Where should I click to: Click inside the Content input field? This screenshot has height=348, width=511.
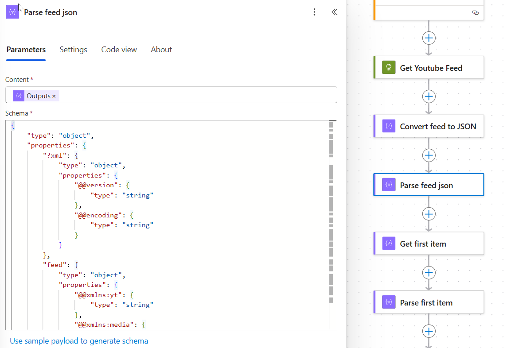[x=171, y=95]
